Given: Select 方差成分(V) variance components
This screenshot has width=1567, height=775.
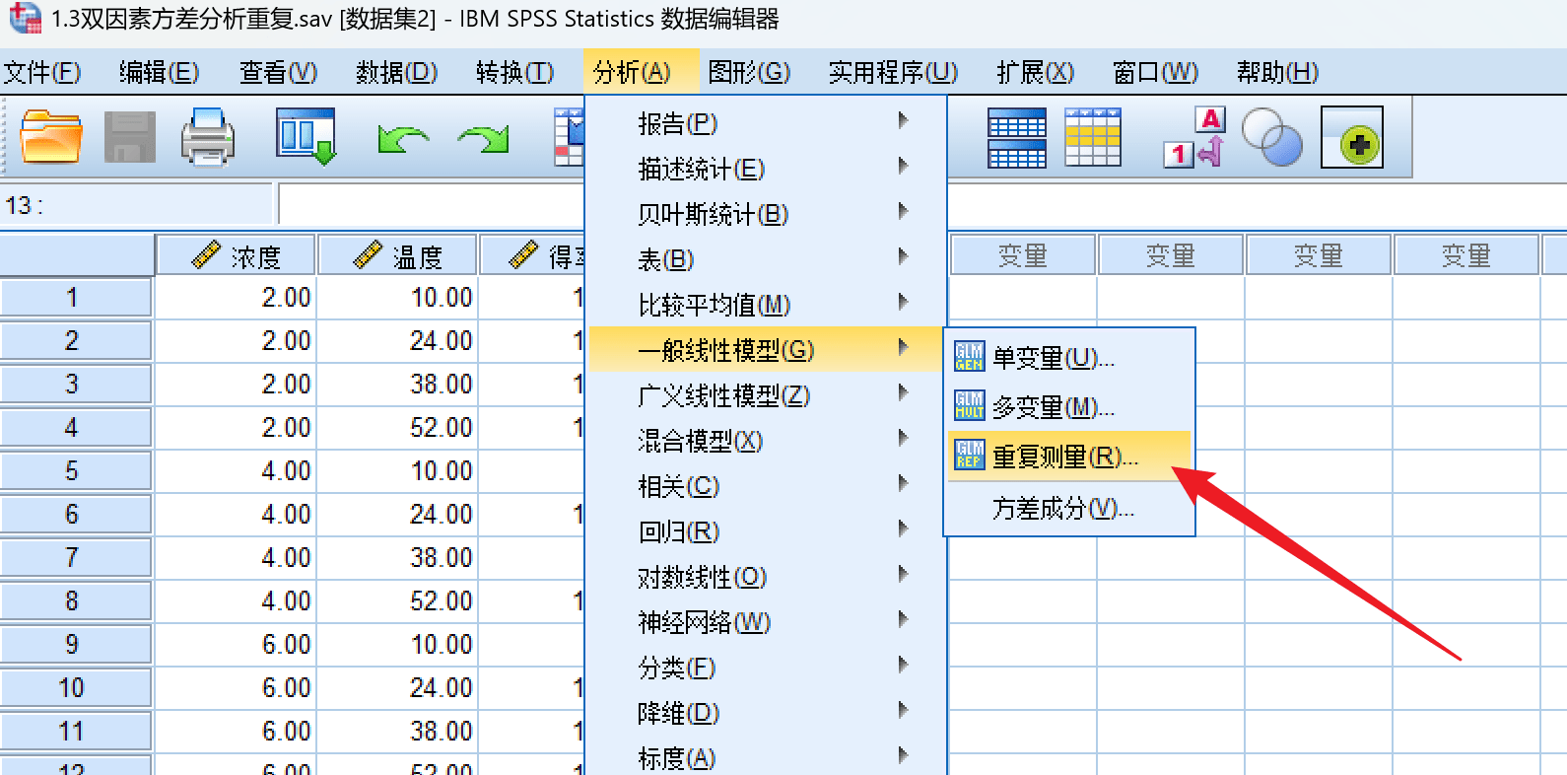Looking at the screenshot, I should pyautogui.click(x=1062, y=508).
